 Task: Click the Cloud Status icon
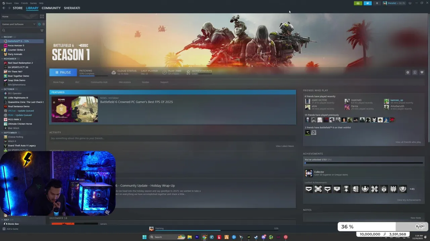click(x=114, y=72)
